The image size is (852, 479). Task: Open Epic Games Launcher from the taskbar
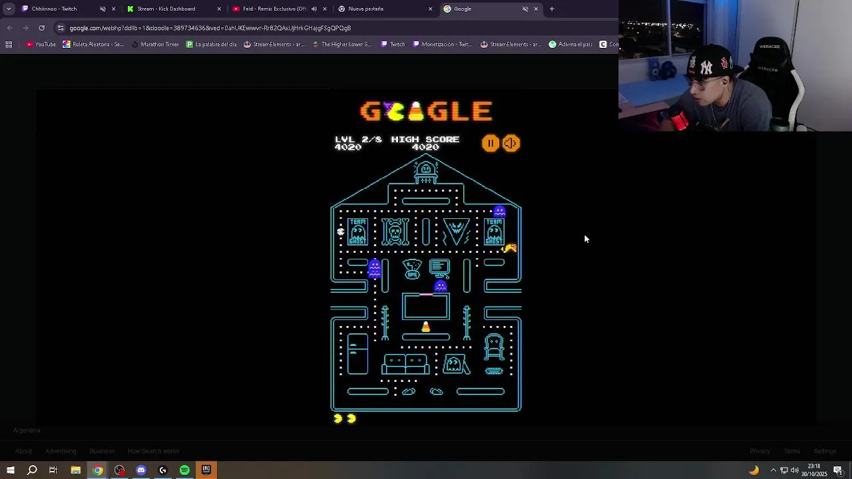206,470
